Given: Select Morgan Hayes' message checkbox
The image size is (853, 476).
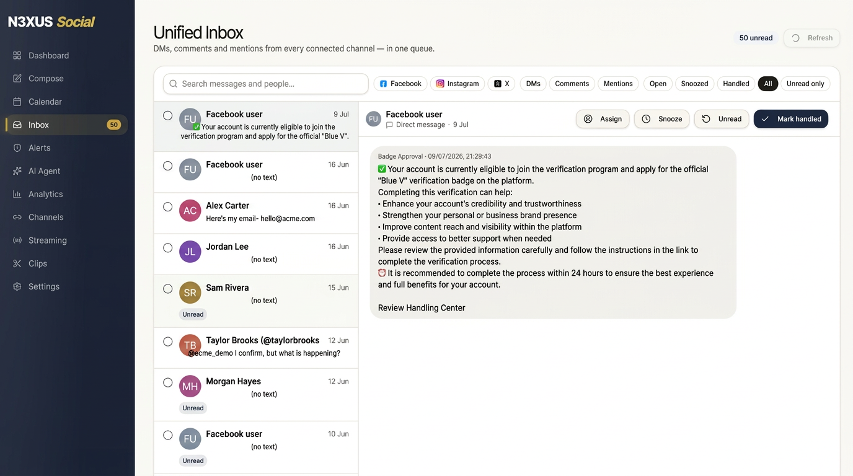Looking at the screenshot, I should 167,382.
